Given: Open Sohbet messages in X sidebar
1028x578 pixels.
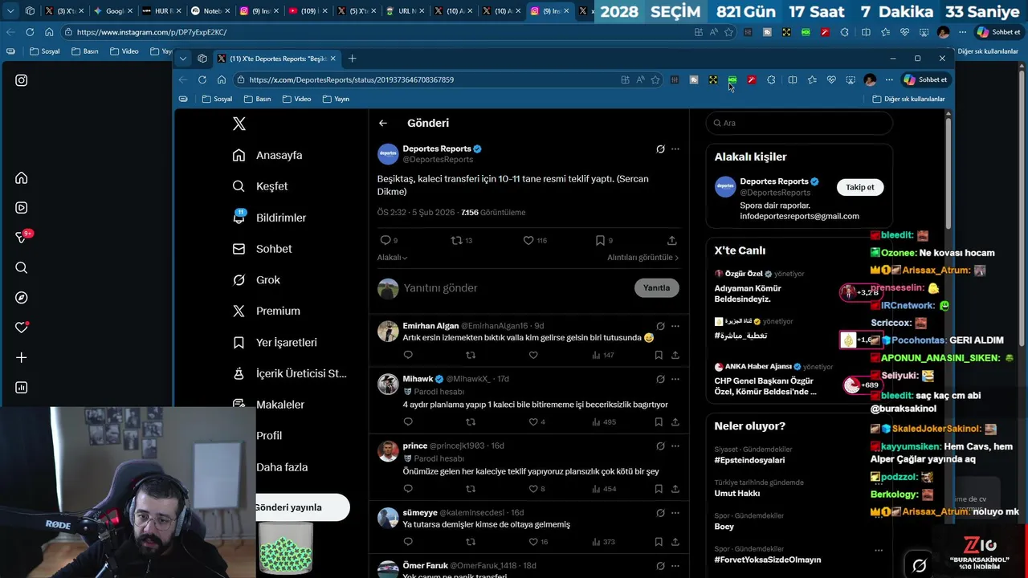Looking at the screenshot, I should coord(263,249).
